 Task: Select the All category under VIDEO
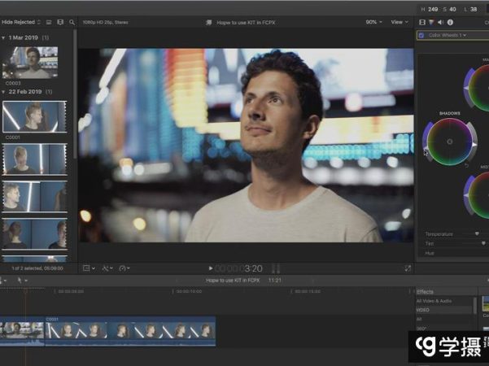tap(419, 319)
